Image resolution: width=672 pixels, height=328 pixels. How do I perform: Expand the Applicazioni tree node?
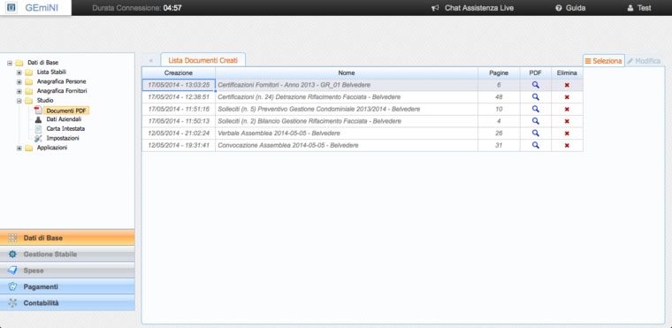[x=19, y=149]
